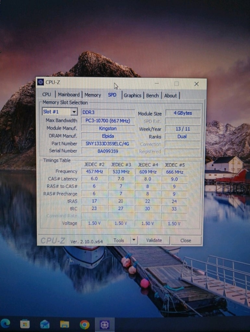Click the 4 GBytes module size value
This screenshot has width=250, height=332.
click(183, 113)
